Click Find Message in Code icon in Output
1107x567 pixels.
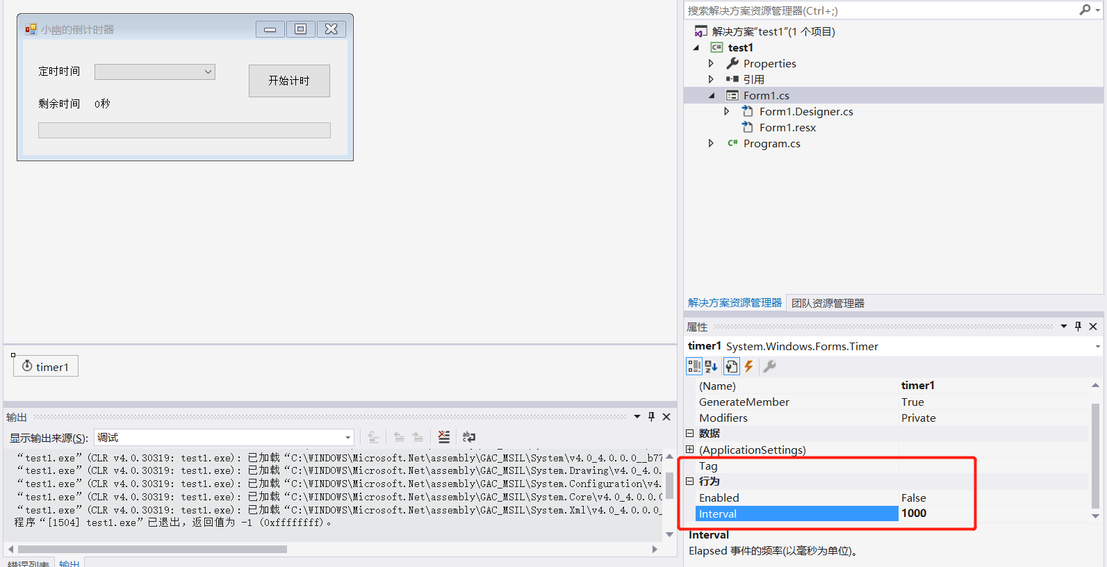point(373,437)
